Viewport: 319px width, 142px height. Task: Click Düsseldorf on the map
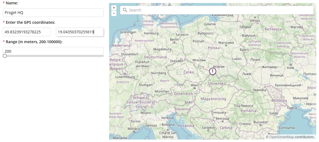click(130, 54)
